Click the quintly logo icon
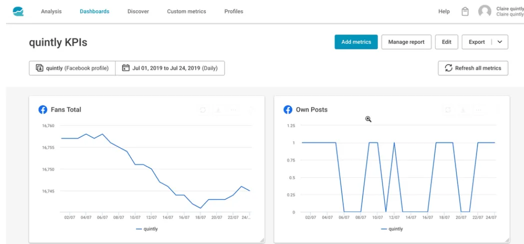This screenshot has height=244, width=524. point(18,11)
